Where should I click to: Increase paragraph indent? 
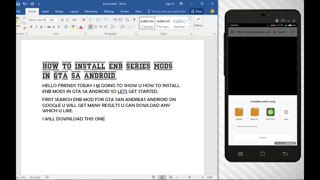(x=120, y=20)
